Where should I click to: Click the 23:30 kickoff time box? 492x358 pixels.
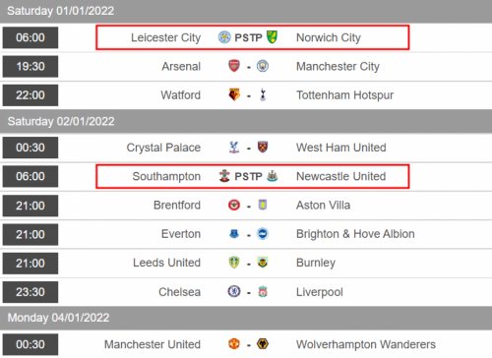pyautogui.click(x=31, y=292)
